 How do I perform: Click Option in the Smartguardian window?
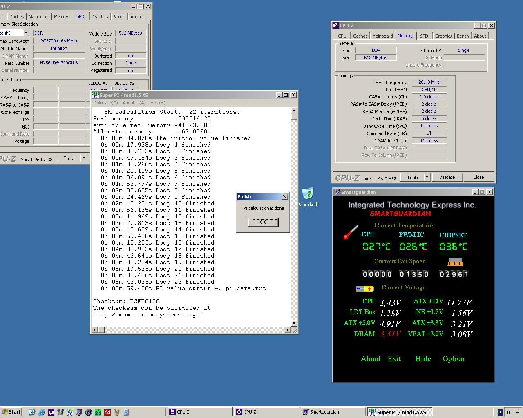[x=454, y=359]
